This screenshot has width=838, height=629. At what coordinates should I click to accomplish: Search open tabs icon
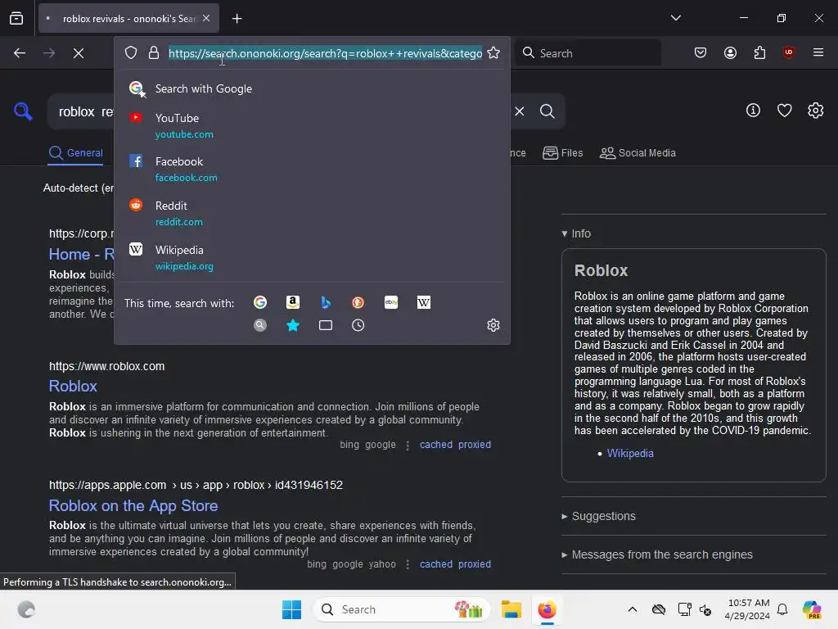click(x=326, y=325)
